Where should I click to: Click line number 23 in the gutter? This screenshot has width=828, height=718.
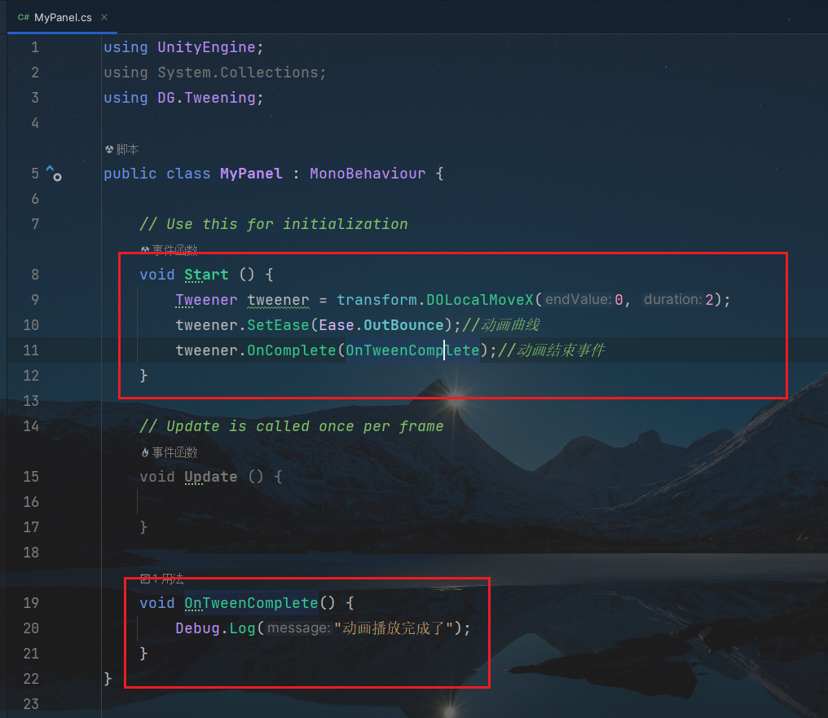31,704
